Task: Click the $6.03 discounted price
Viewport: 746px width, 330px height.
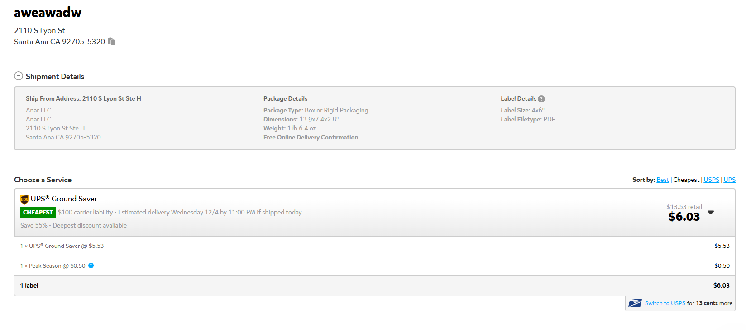Action: click(684, 217)
